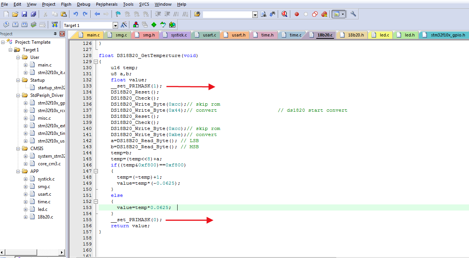469x258 pixels.
Task: Click the code line 'return value;'
Action: (x=130, y=226)
